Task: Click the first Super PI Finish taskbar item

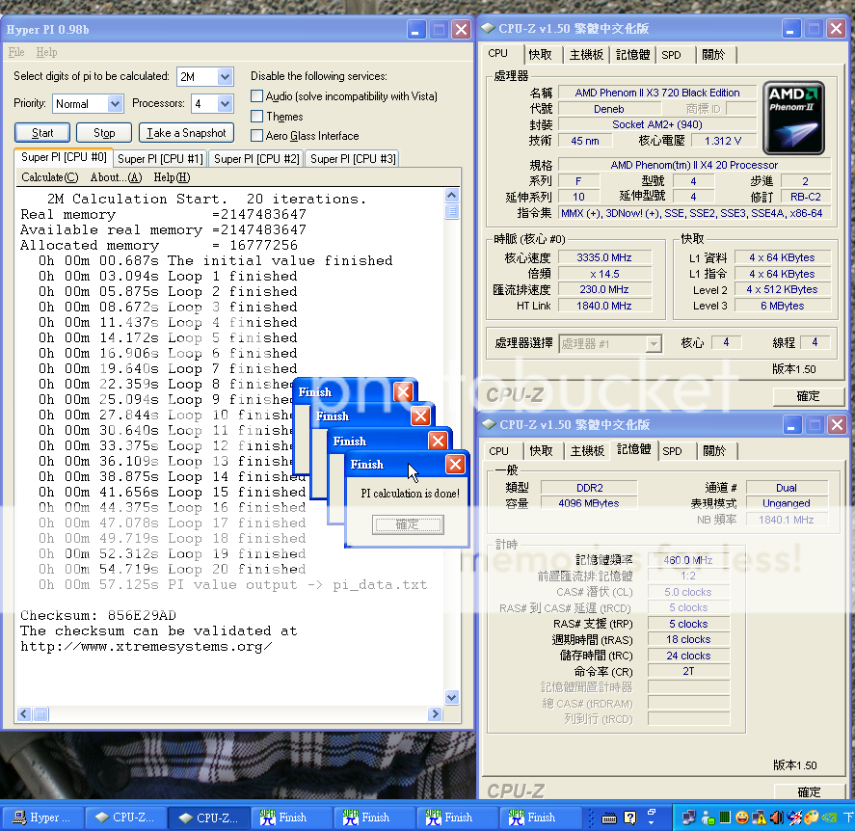Action: [x=291, y=818]
